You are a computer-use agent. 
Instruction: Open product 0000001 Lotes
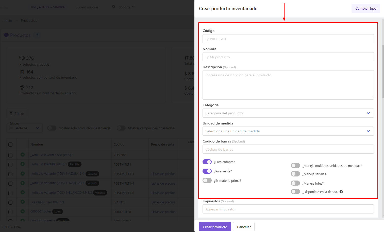[41, 211]
